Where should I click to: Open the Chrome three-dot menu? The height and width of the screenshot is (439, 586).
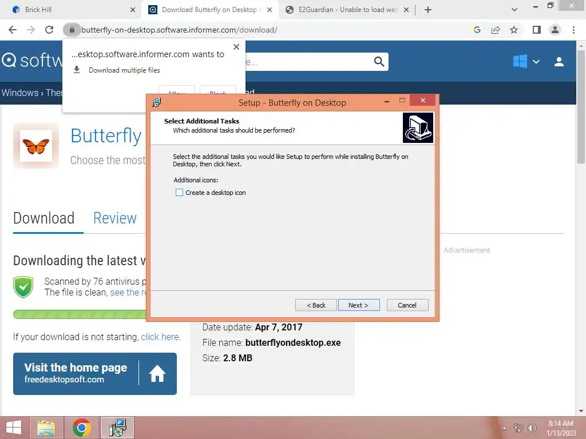[573, 30]
